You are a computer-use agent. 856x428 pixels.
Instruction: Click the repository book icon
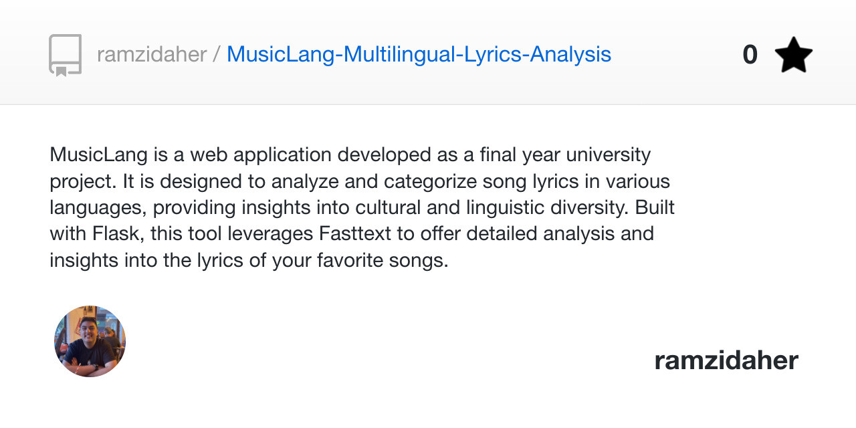click(x=65, y=55)
